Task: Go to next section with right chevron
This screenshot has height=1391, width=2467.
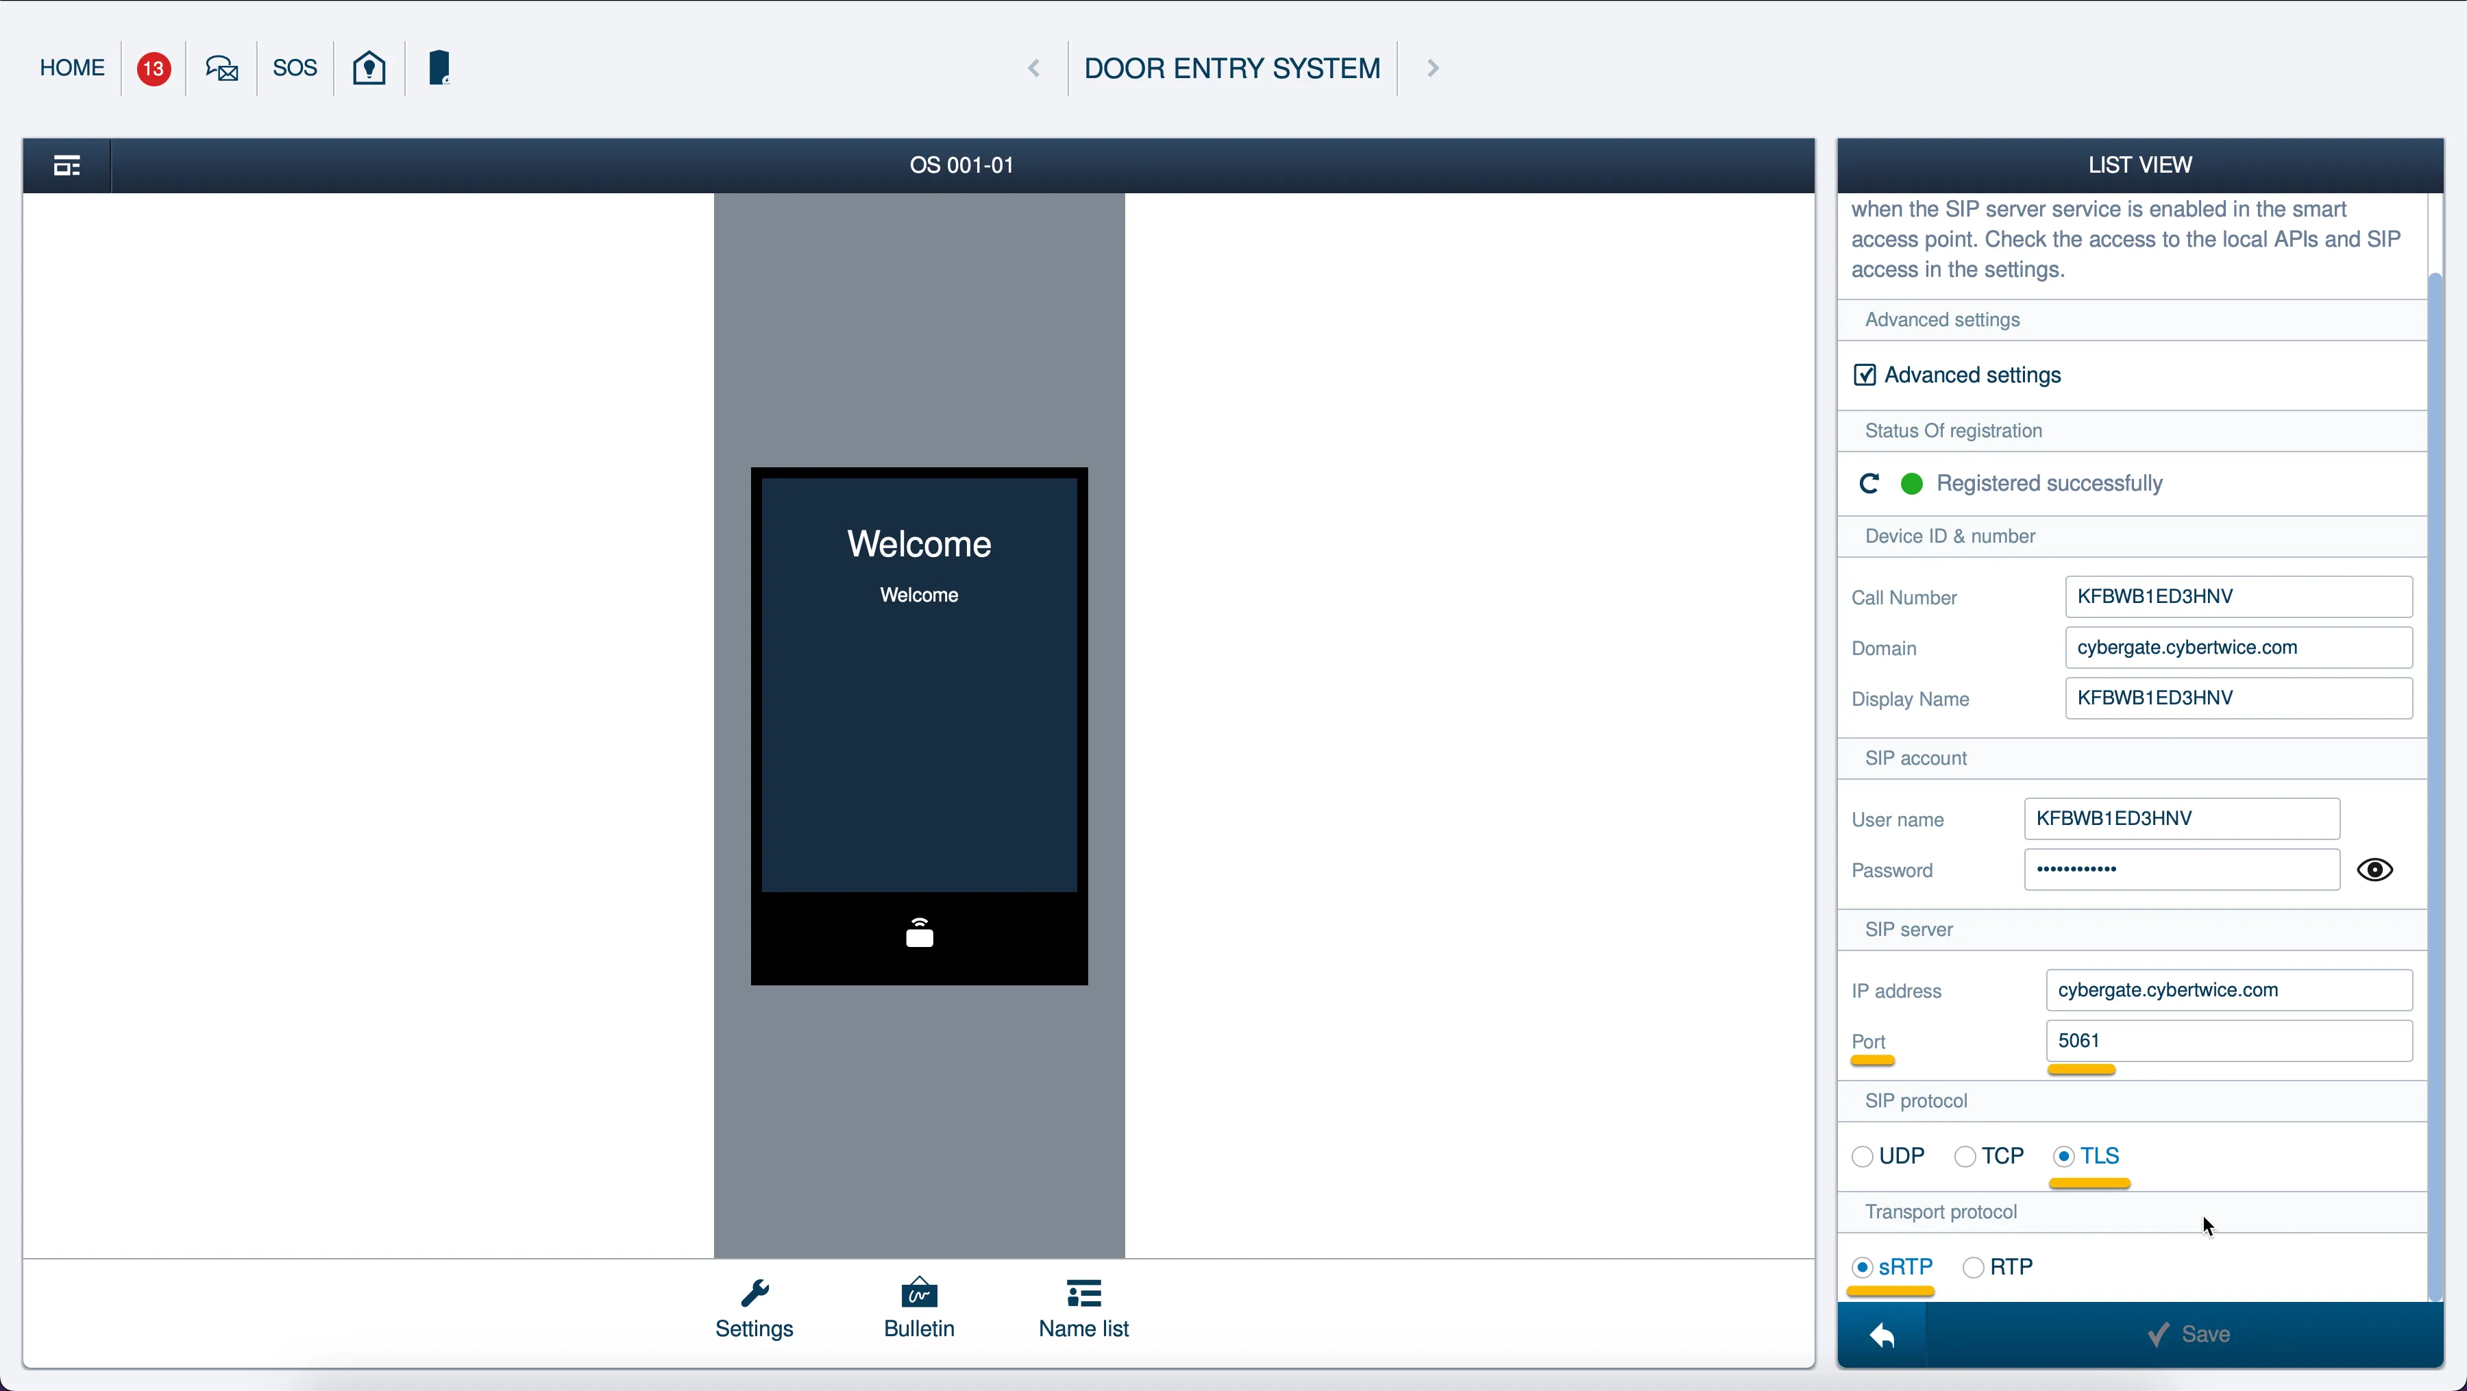Action: point(1433,68)
